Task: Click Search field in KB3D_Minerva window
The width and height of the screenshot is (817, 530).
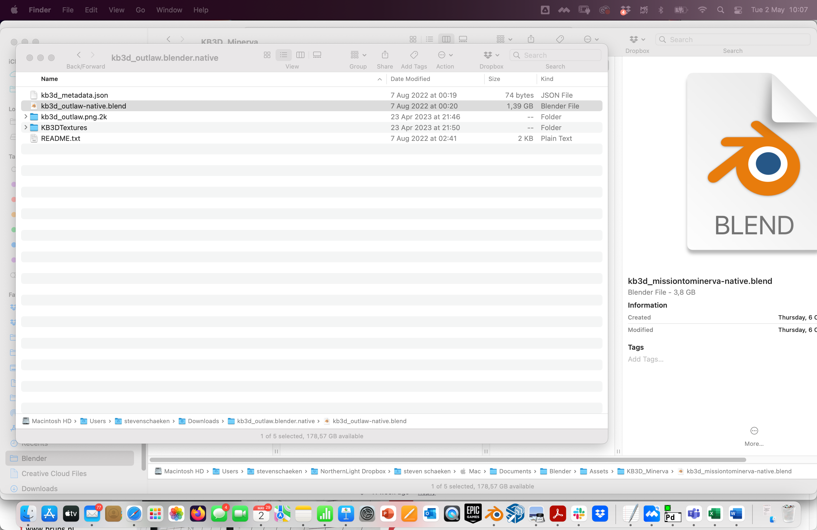Action: click(732, 39)
